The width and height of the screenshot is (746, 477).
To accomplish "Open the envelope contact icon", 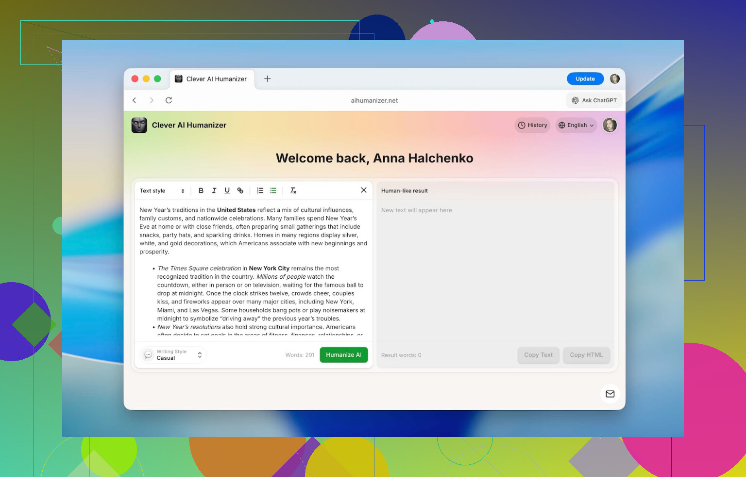I will point(610,394).
